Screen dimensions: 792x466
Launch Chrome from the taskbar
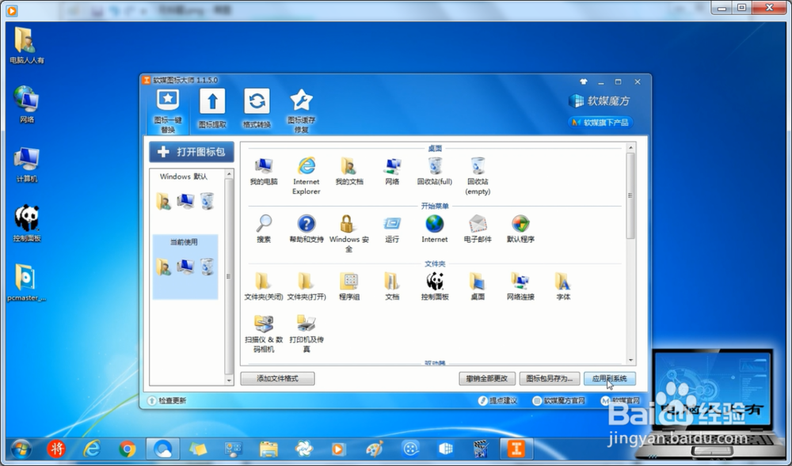coord(128,449)
